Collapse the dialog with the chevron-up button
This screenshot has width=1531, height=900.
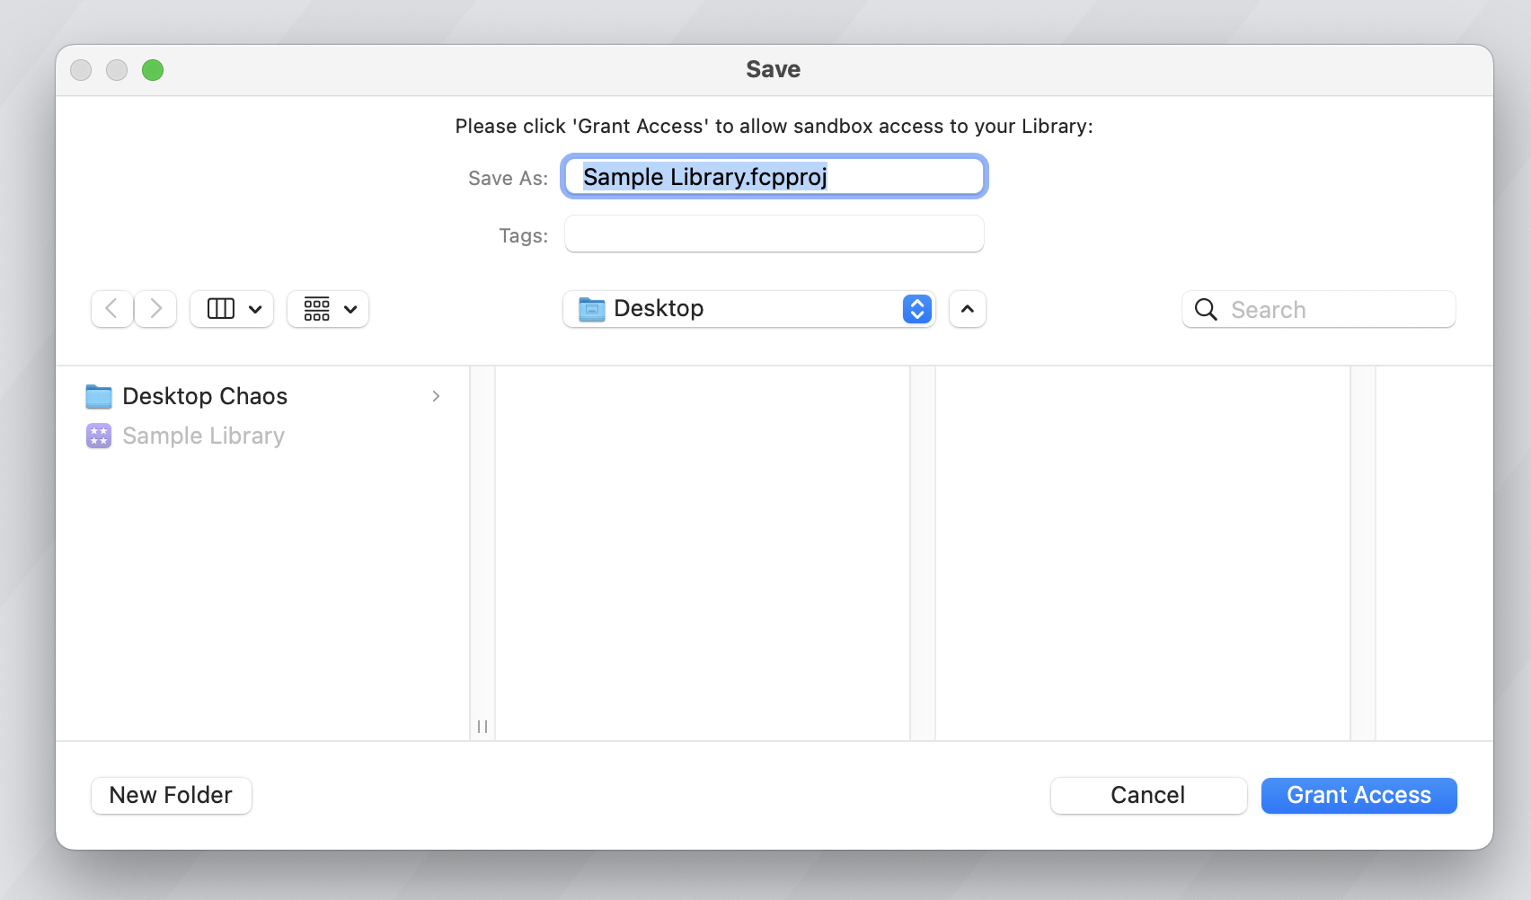968,309
